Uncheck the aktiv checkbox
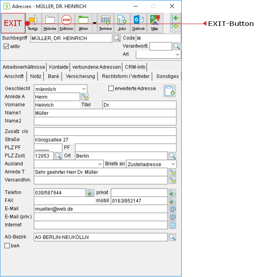The height and width of the screenshot is (277, 259). click(6, 46)
